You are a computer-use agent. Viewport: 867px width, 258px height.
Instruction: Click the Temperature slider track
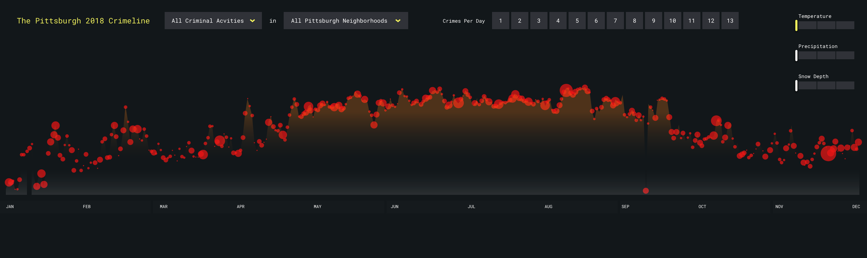(826, 25)
